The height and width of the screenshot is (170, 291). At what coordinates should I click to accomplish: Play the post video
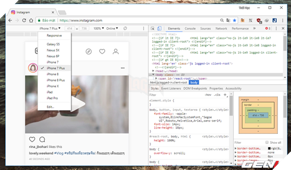pos(79,104)
